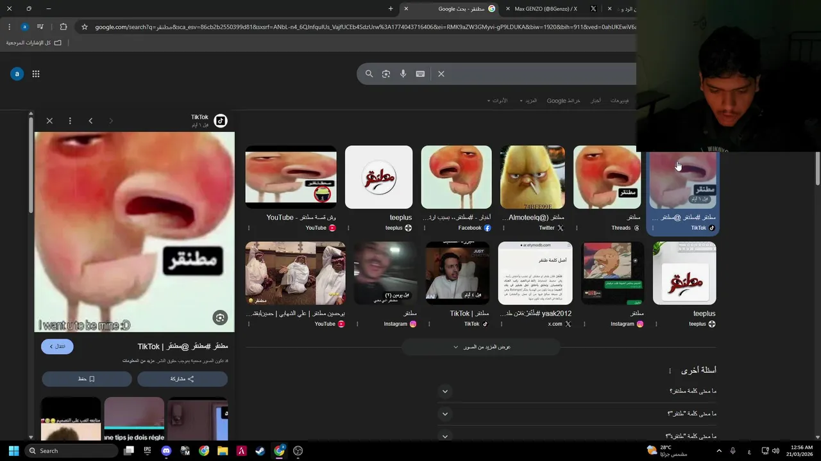Activate voice search microphone icon

(403, 74)
